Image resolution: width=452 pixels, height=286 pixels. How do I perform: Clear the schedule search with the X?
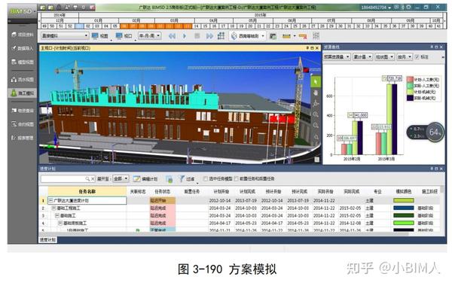(x=93, y=179)
